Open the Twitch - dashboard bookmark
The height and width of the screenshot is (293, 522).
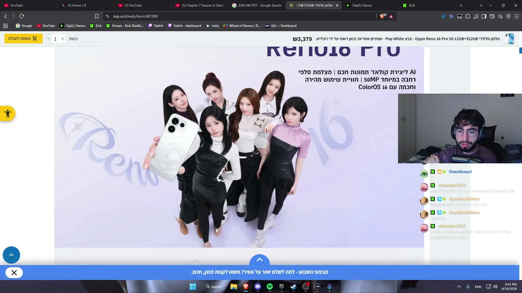coord(184,26)
